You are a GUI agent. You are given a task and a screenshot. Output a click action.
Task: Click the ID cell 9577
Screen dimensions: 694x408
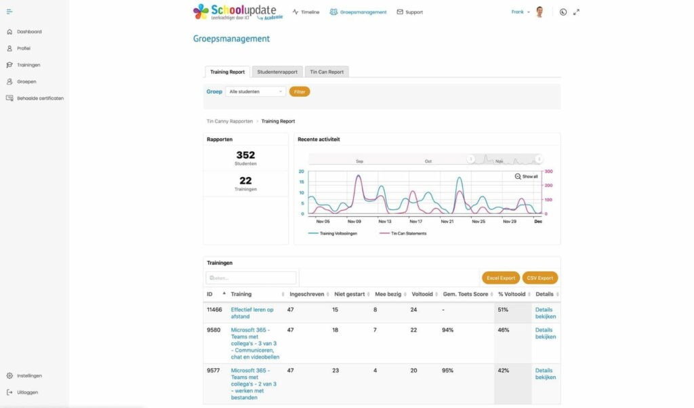click(x=213, y=371)
